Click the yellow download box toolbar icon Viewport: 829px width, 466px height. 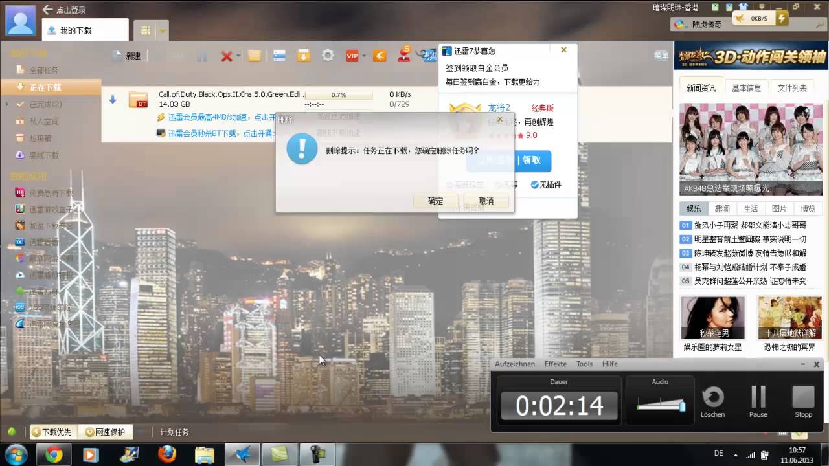tap(303, 56)
